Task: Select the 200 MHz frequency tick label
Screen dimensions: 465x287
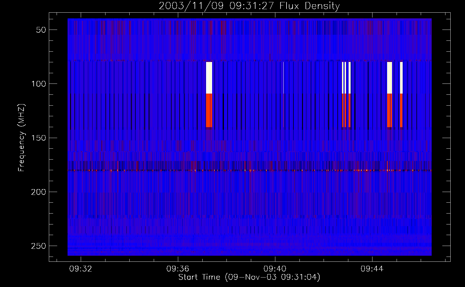Action: (39, 192)
